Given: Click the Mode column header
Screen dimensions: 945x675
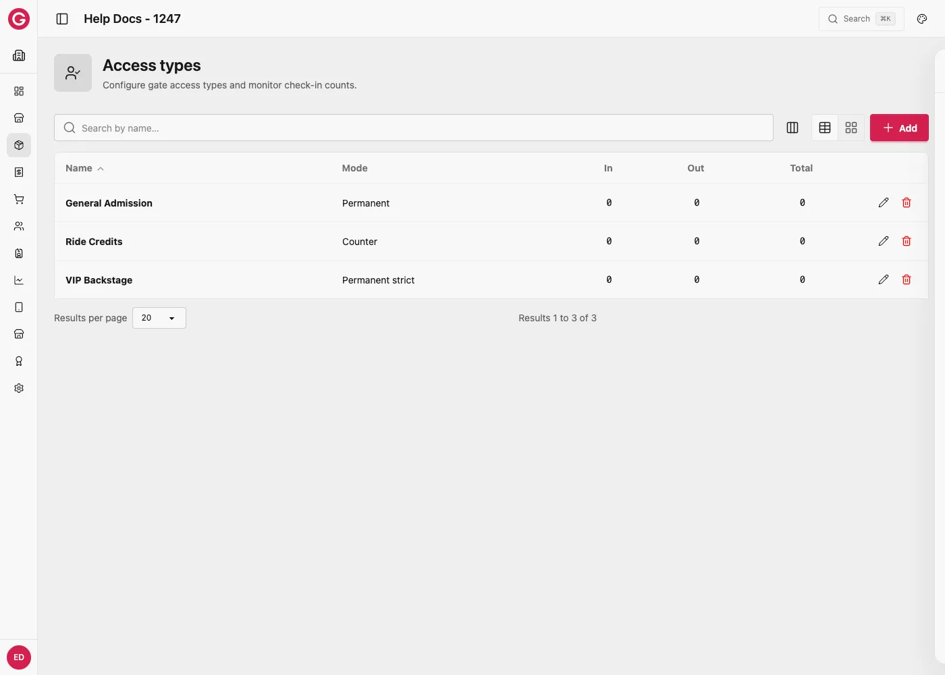Looking at the screenshot, I should 355,168.
